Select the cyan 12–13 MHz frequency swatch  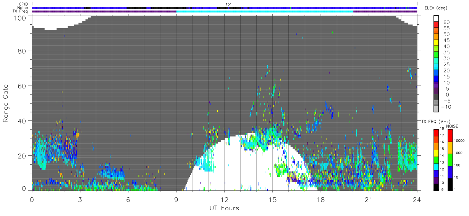(436, 166)
